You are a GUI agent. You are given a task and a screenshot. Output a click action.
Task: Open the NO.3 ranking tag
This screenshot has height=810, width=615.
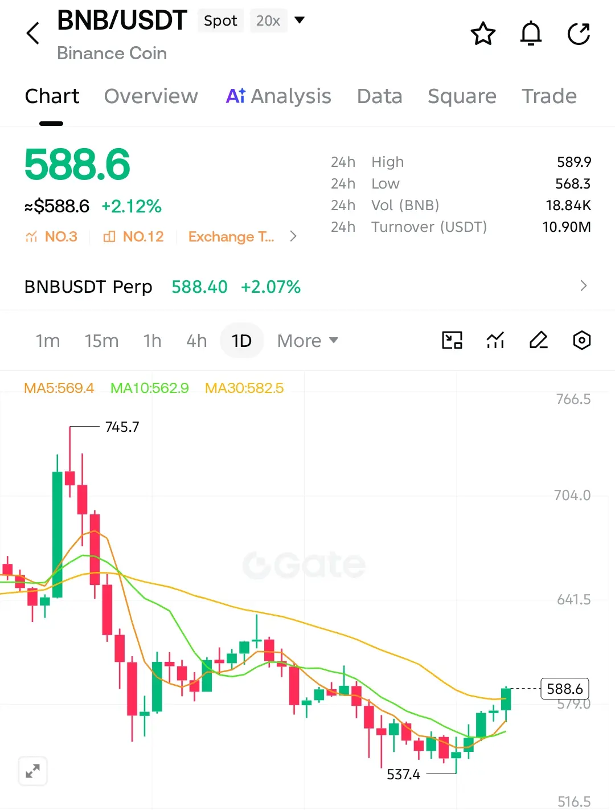(51, 236)
